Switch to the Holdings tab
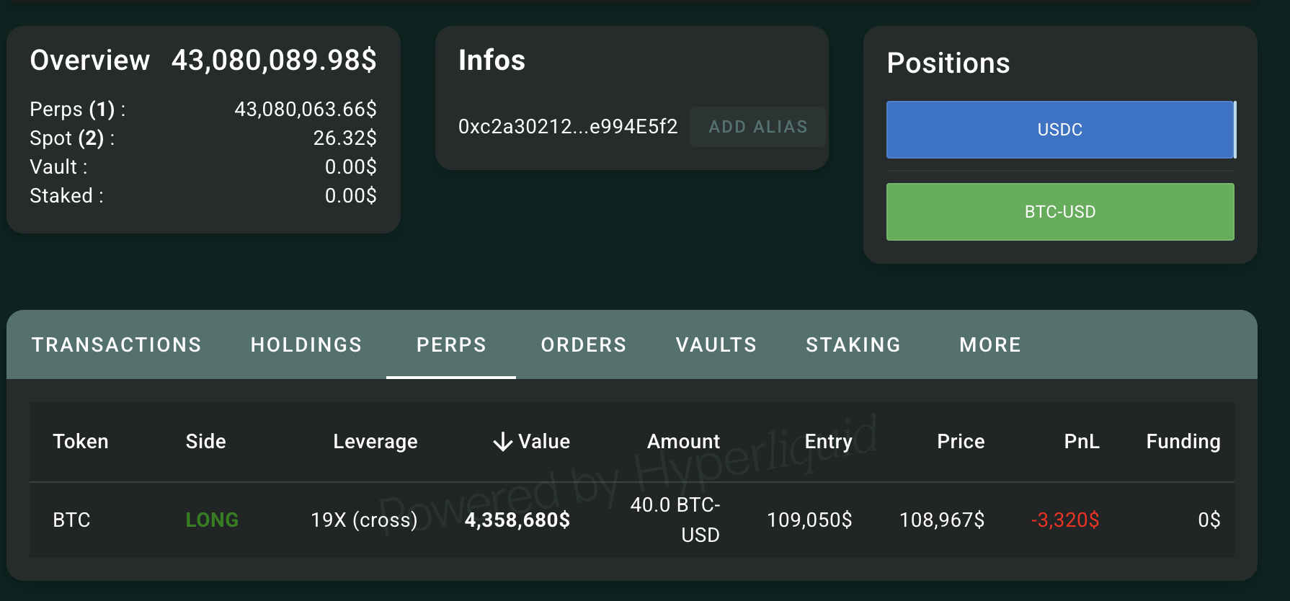The image size is (1290, 601). 306,345
